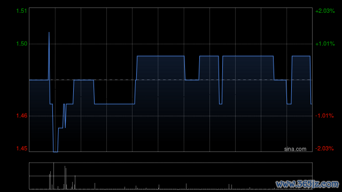342x192 pixels.
Task: Select the +2.03% percentage label
Action: [x=325, y=11]
